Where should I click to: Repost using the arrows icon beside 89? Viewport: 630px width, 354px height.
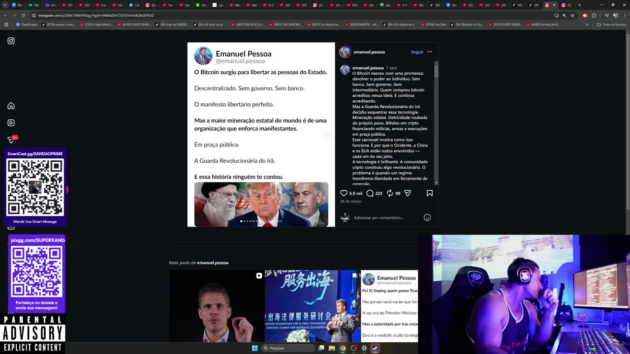389,193
